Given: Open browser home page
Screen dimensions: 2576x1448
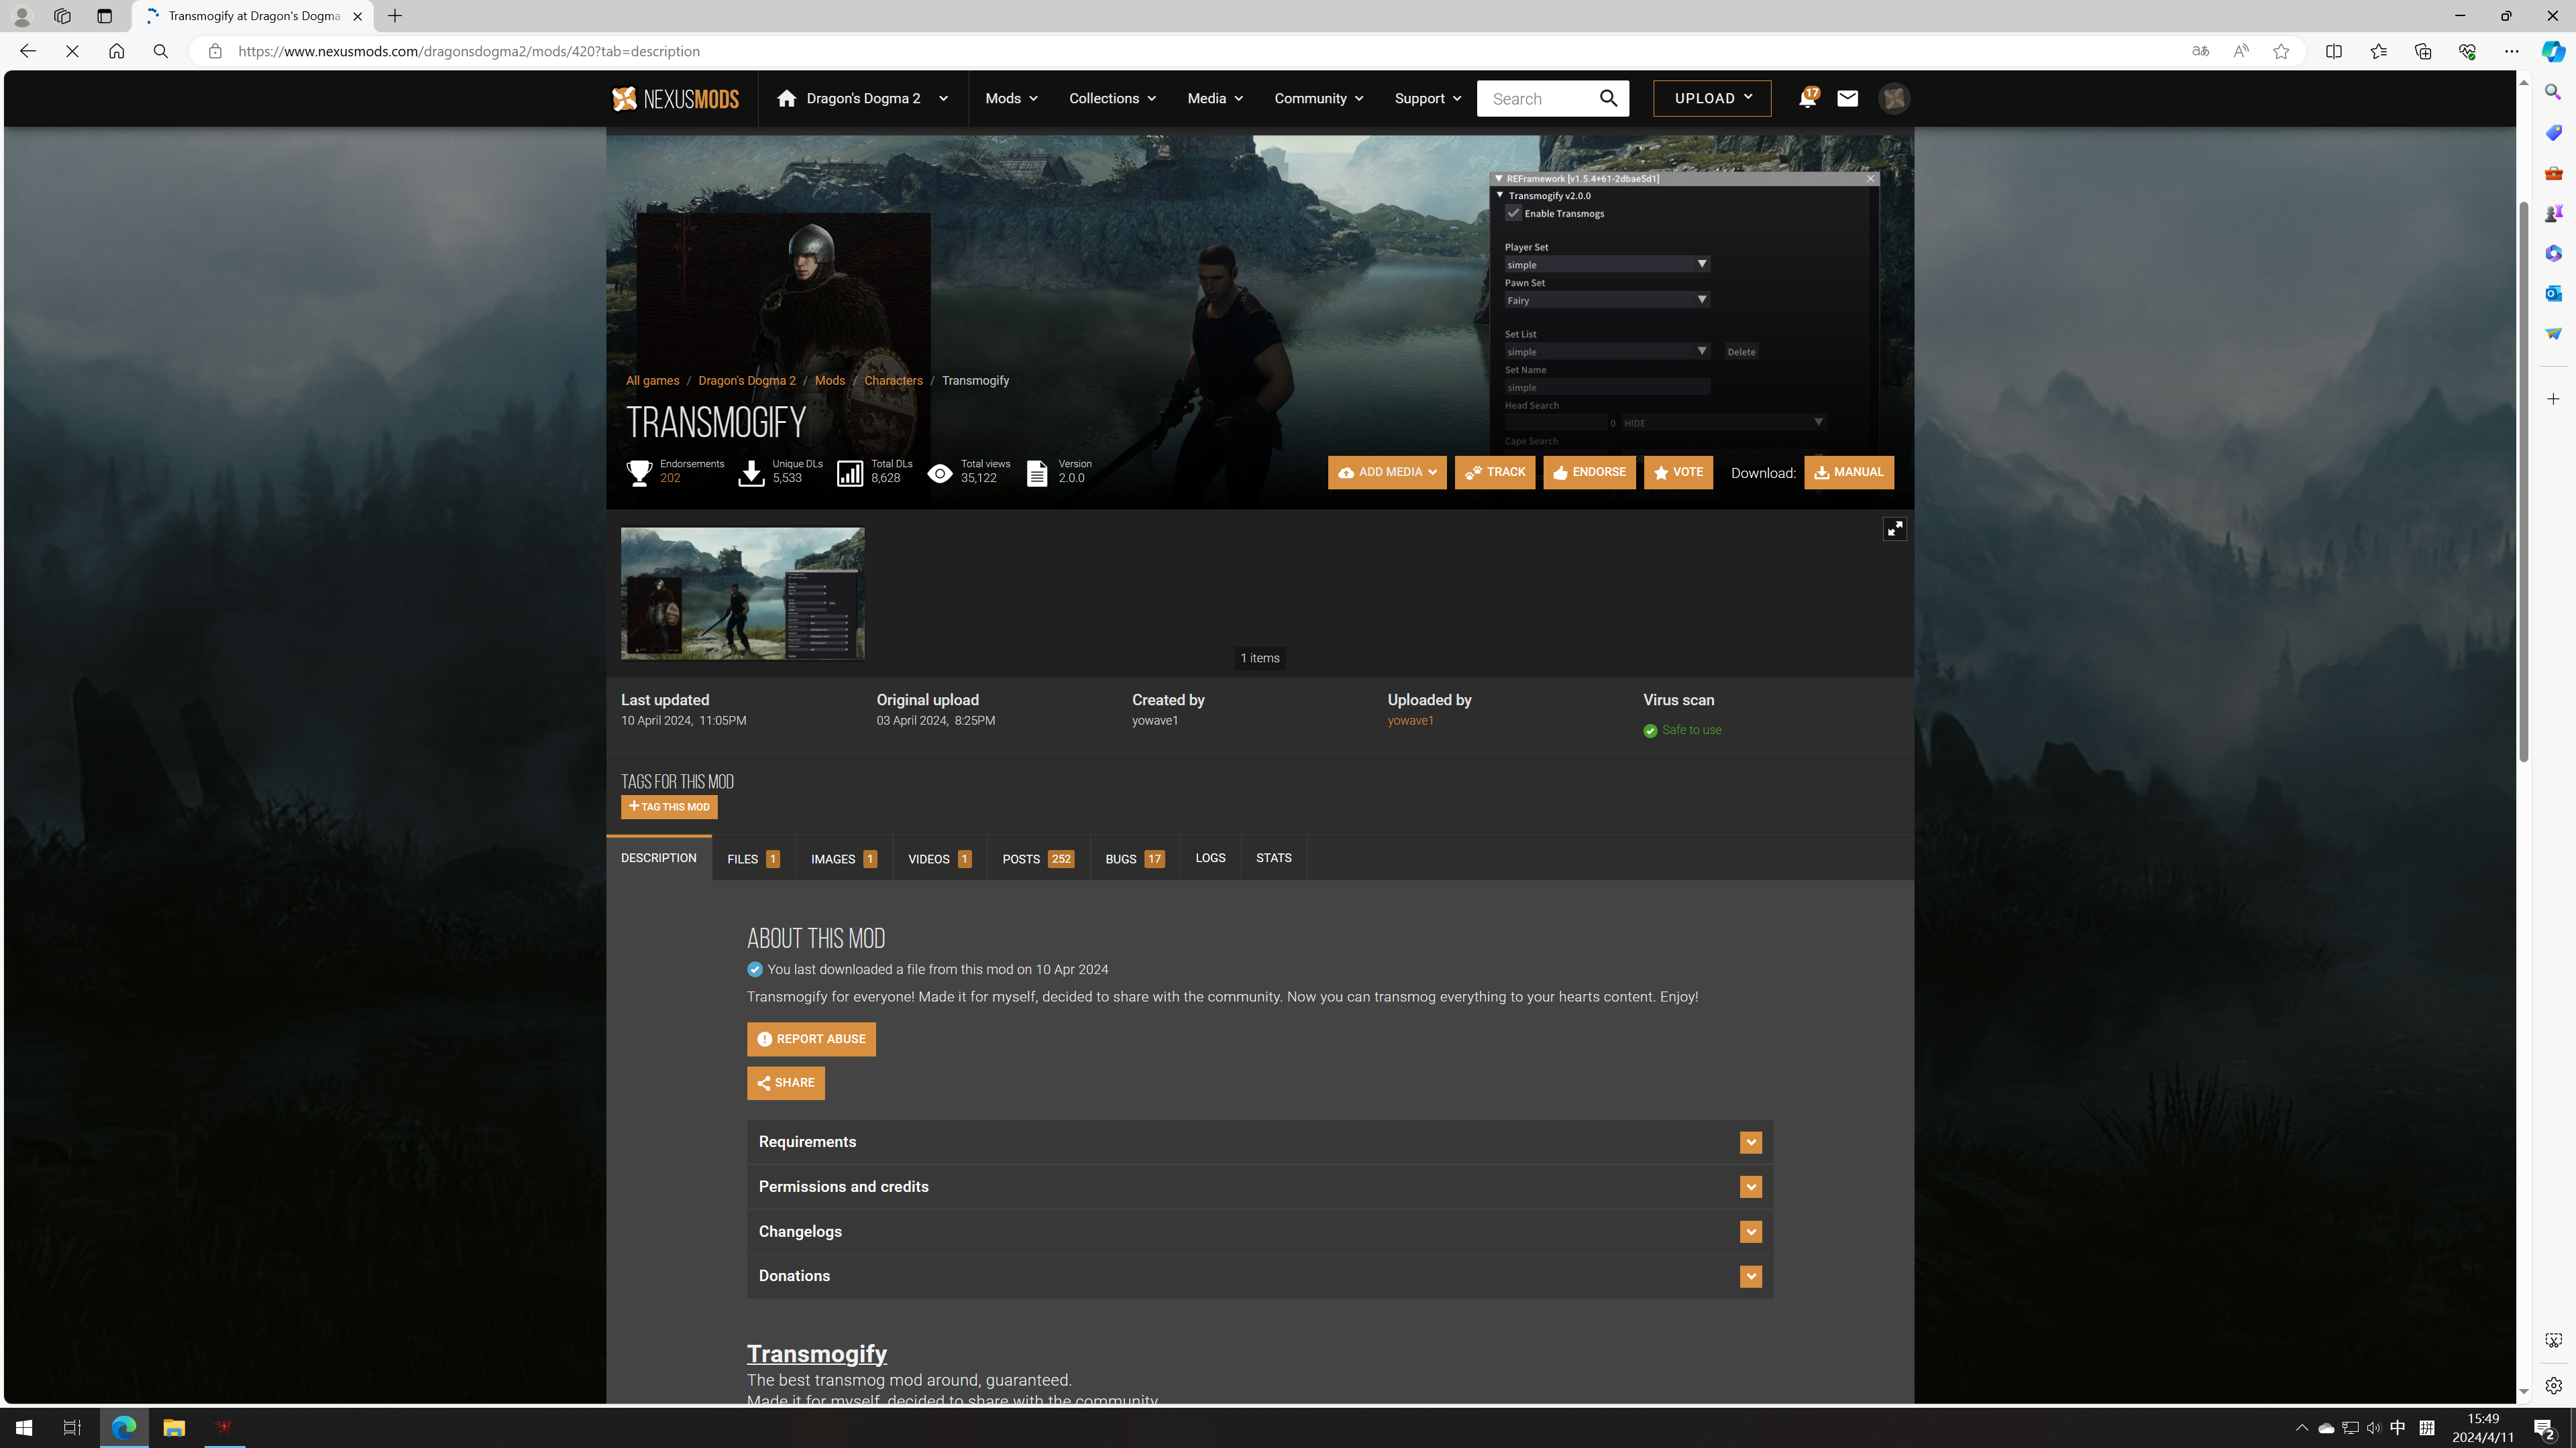Looking at the screenshot, I should (x=116, y=51).
